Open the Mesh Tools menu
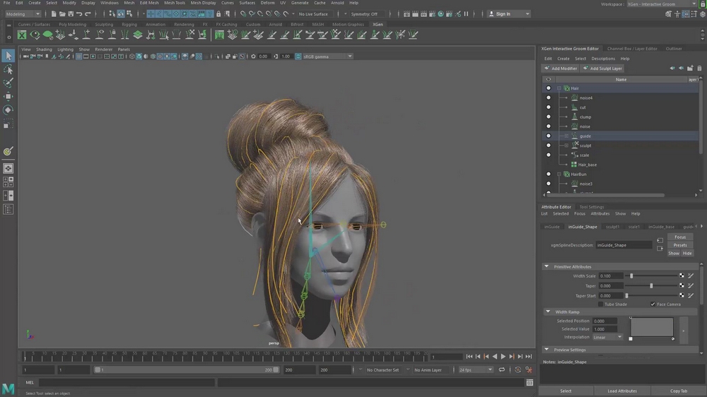This screenshot has height=397, width=707. pyautogui.click(x=175, y=3)
